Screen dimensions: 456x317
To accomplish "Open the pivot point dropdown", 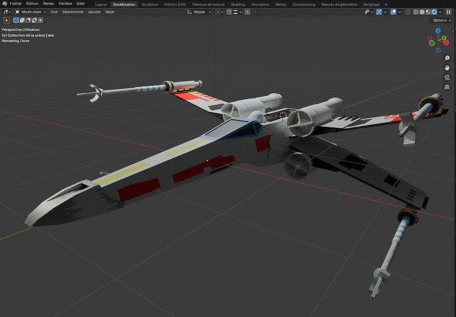I will [219, 12].
